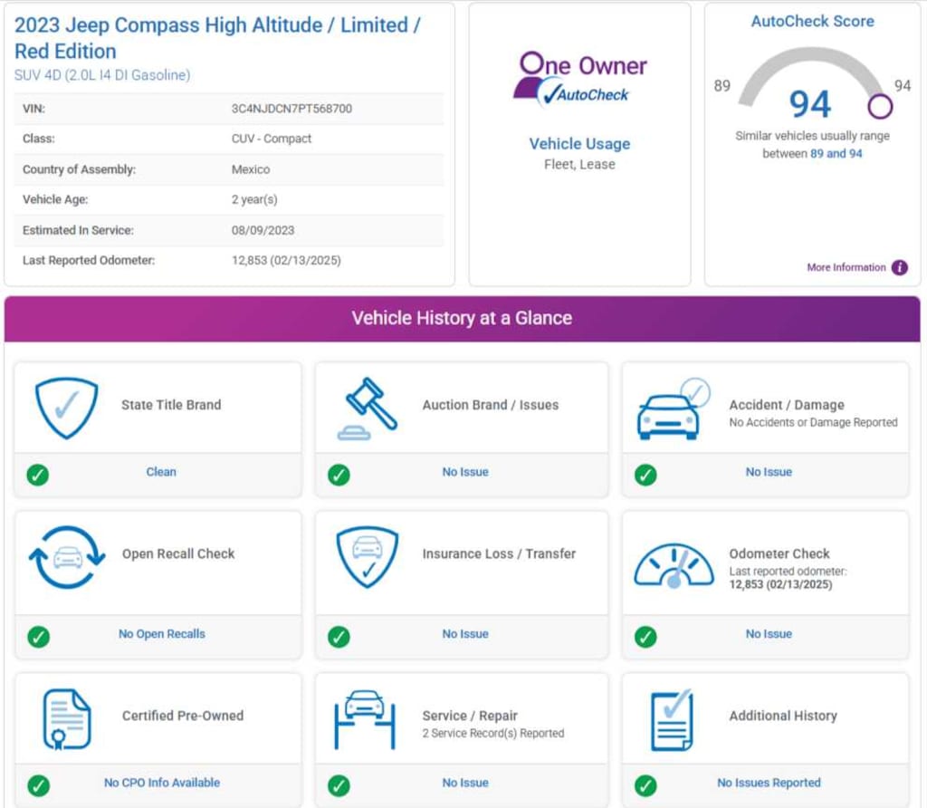Click the Accident / Damage car icon

pyautogui.click(x=674, y=409)
